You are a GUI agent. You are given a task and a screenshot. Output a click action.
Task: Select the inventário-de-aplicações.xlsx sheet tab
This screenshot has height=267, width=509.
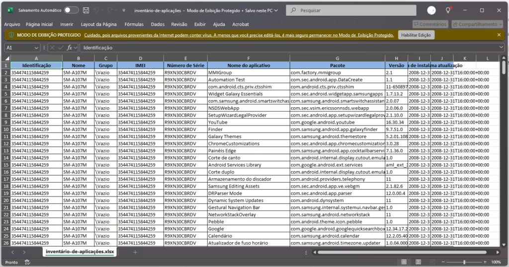[x=80, y=252]
